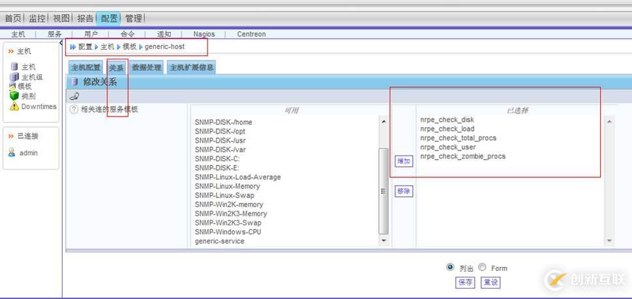The width and height of the screenshot is (632, 299).
Task: Open the Downtimes warning triangle icon
Action: click(14, 106)
